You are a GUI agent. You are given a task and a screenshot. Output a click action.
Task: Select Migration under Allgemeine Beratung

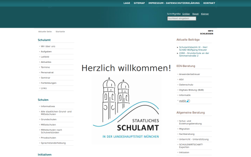184,129
